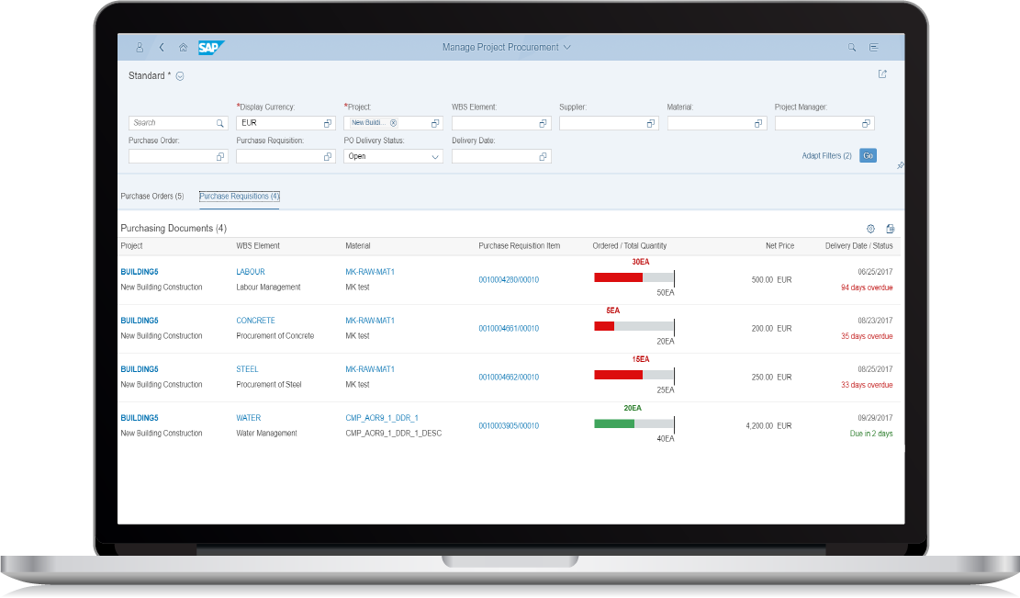Image resolution: width=1020 pixels, height=598 pixels.
Task: Open MK-RAW-MAT1 material in LABOUR row
Action: 370,272
